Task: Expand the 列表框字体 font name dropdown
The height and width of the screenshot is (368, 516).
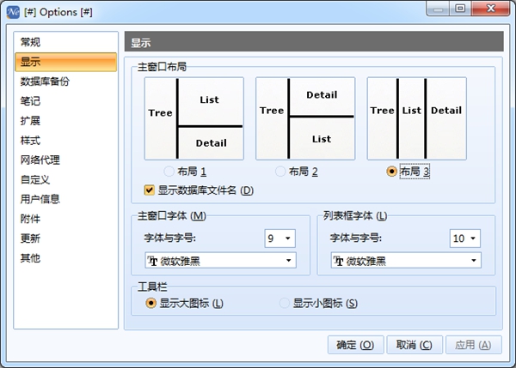Action: pyautogui.click(x=404, y=260)
